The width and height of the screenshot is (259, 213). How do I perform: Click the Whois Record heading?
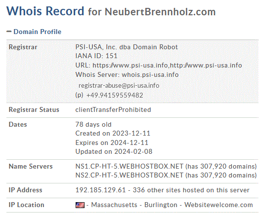[x=45, y=11]
